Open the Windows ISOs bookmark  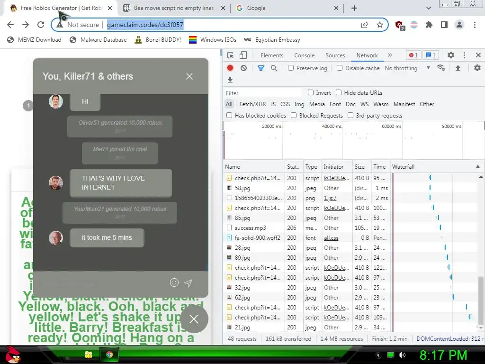point(213,40)
